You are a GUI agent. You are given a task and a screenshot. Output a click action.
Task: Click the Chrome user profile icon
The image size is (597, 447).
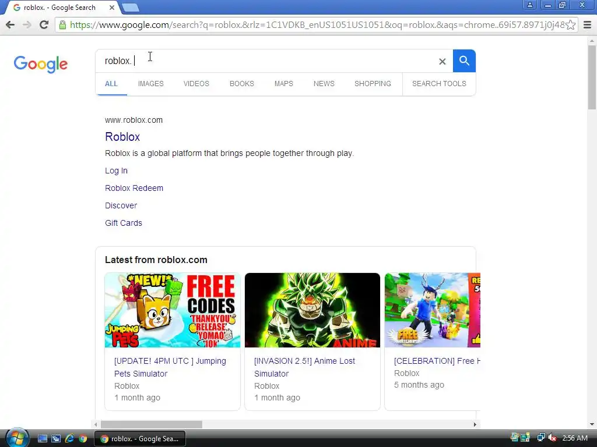(529, 5)
